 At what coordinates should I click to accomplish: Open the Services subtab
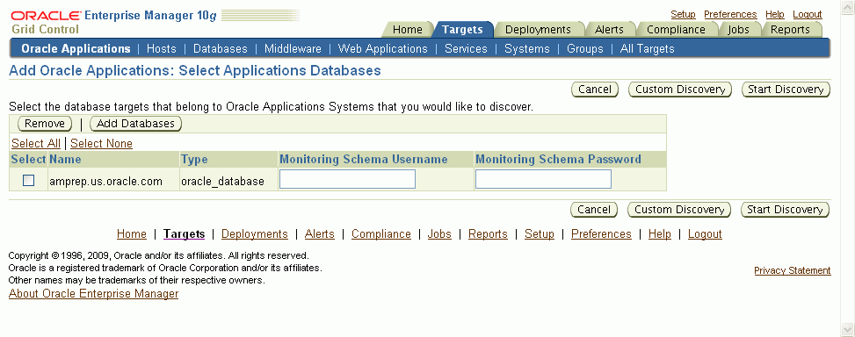(466, 48)
